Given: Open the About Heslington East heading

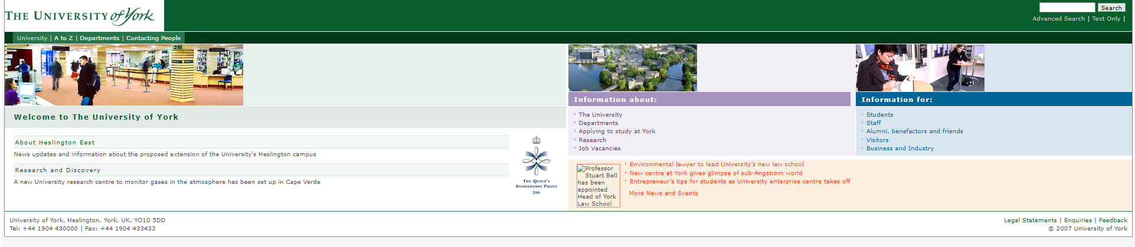Looking at the screenshot, I should pyautogui.click(x=55, y=143).
